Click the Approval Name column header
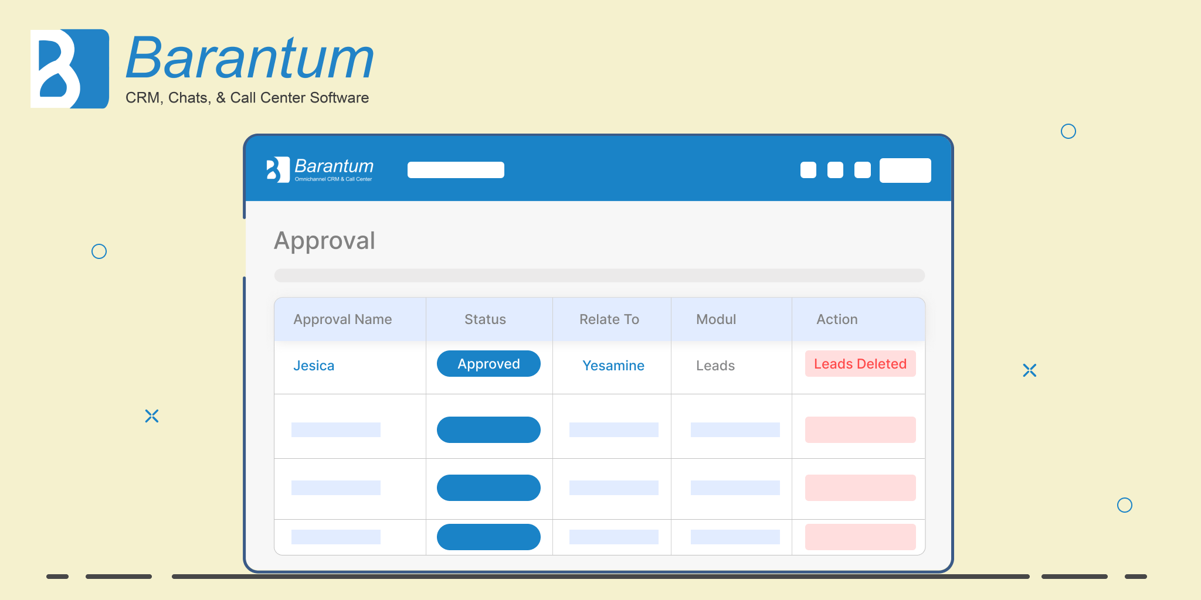The width and height of the screenshot is (1201, 600). point(342,319)
